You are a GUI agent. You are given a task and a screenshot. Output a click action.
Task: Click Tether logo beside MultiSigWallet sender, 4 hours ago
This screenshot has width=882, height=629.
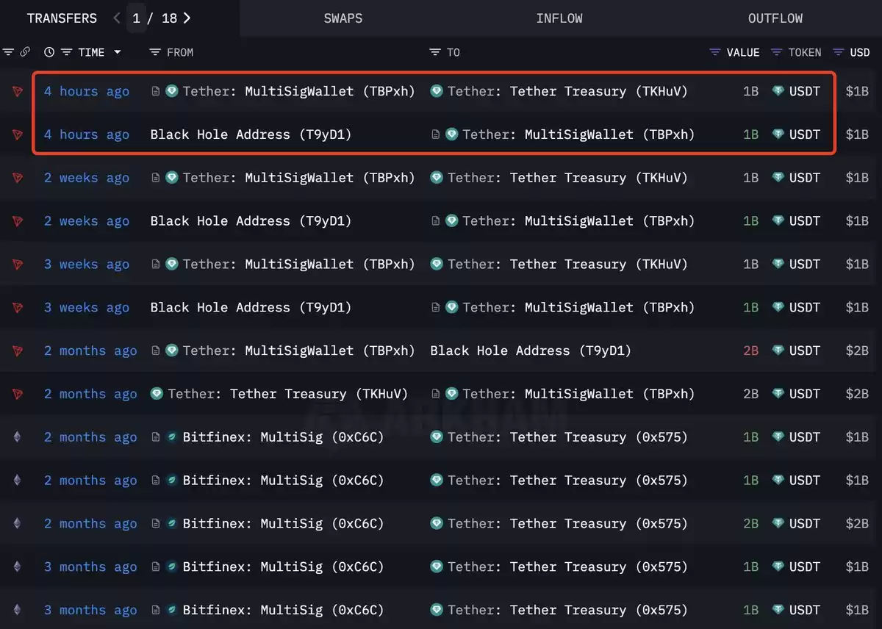click(172, 91)
